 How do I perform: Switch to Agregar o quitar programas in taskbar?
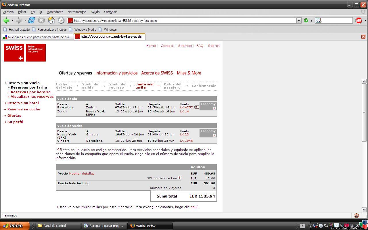coord(104,226)
